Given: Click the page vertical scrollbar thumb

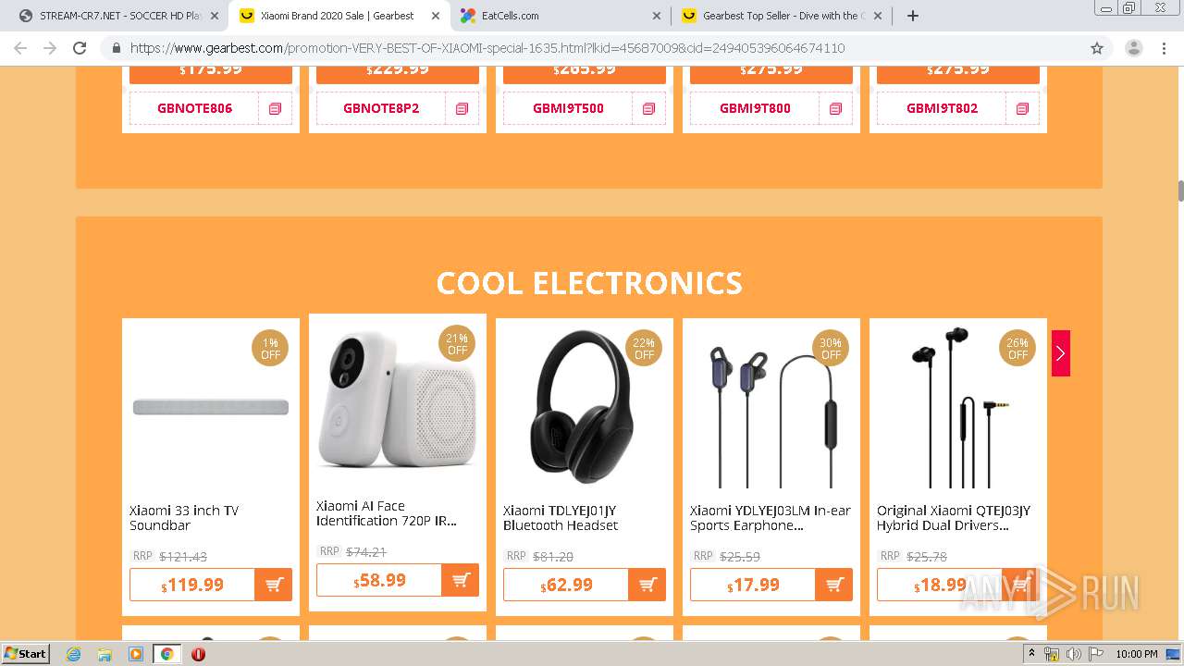Looking at the screenshot, I should pyautogui.click(x=1180, y=191).
